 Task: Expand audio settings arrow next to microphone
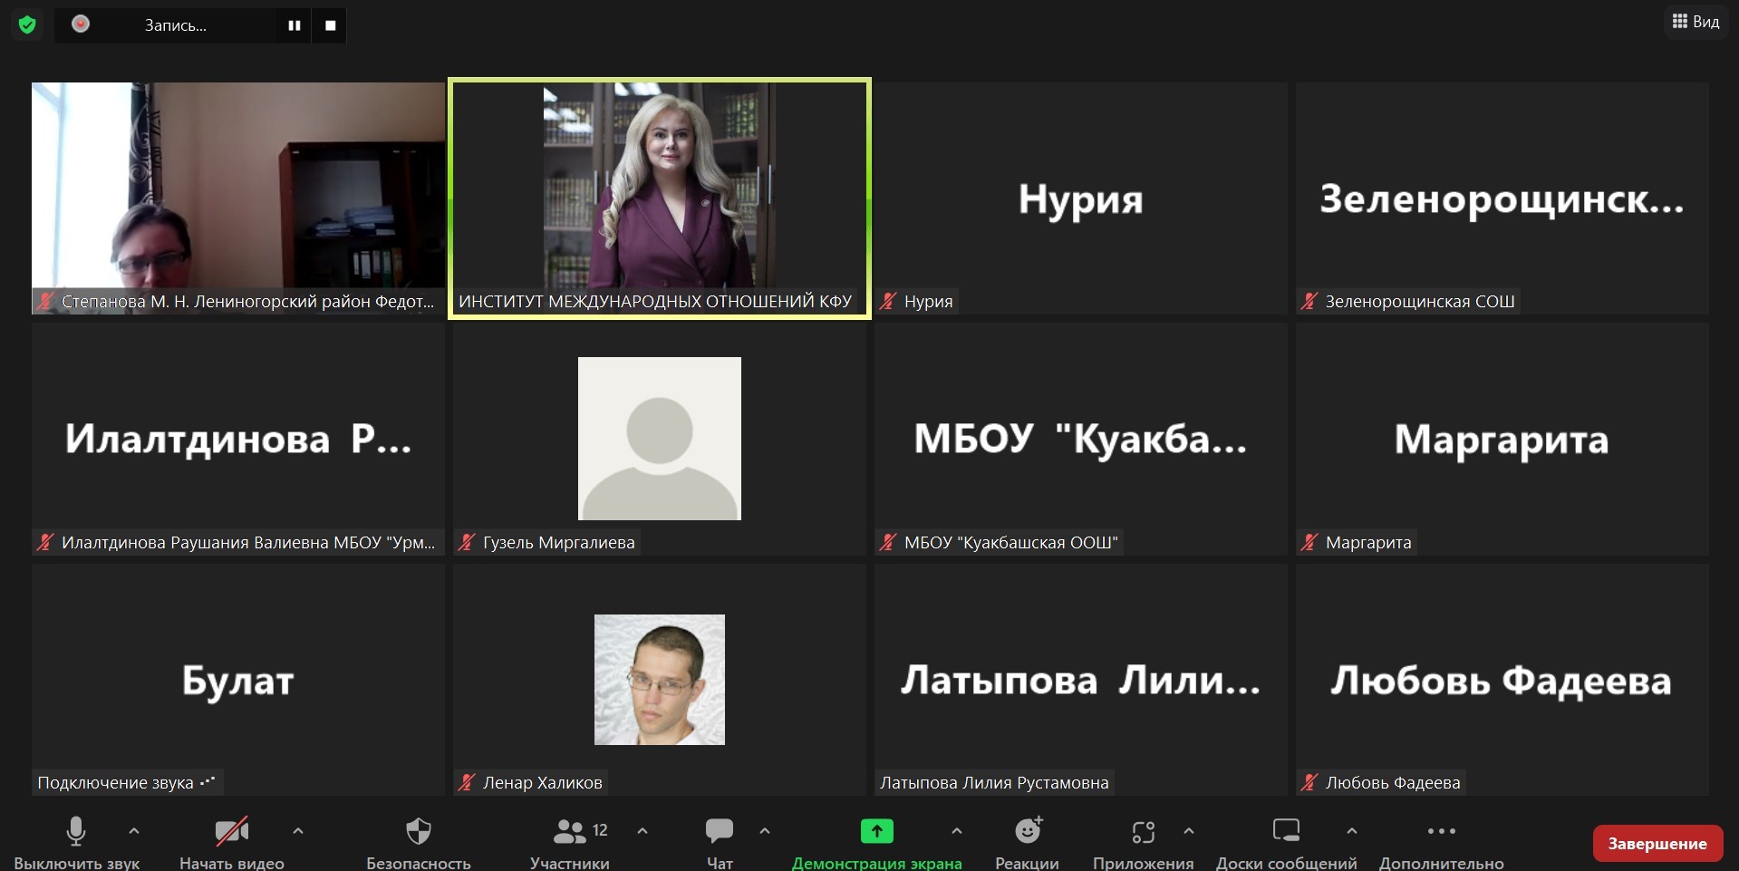click(134, 830)
